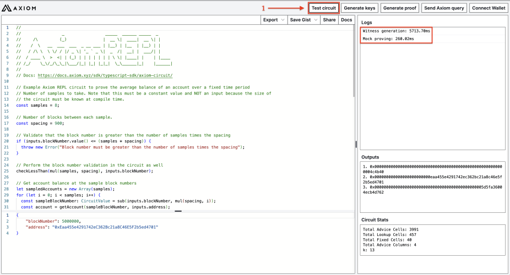Click the for loop line
The width and height of the screenshot is (510, 275).
coord(58,195)
